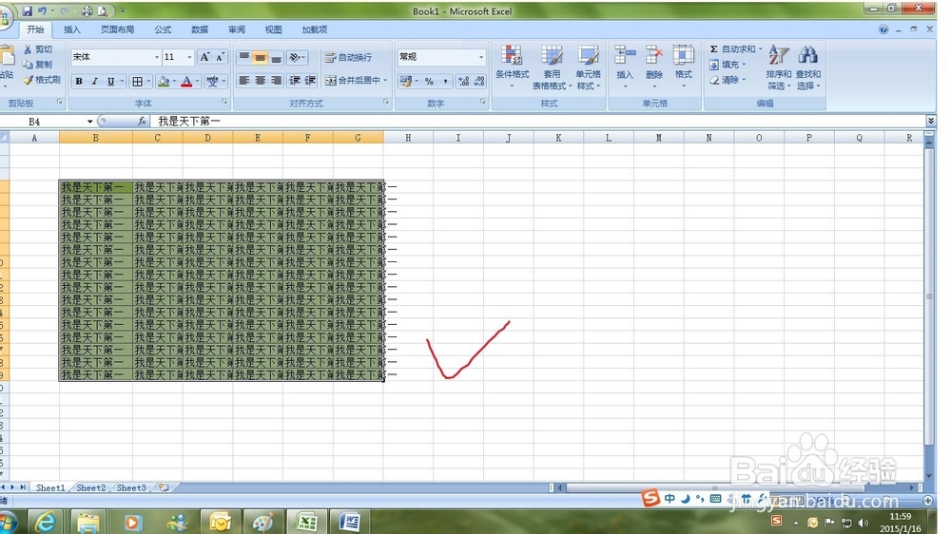Switch to the Review (审阅) tab
The image size is (951, 534).
click(237, 29)
